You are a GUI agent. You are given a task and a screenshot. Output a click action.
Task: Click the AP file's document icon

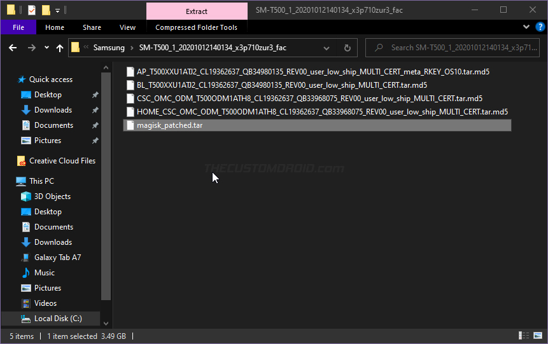130,72
